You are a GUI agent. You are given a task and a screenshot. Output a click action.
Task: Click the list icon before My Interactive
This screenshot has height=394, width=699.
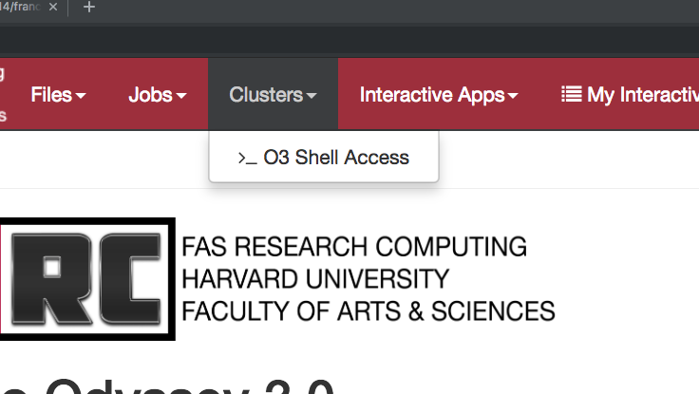coord(572,94)
